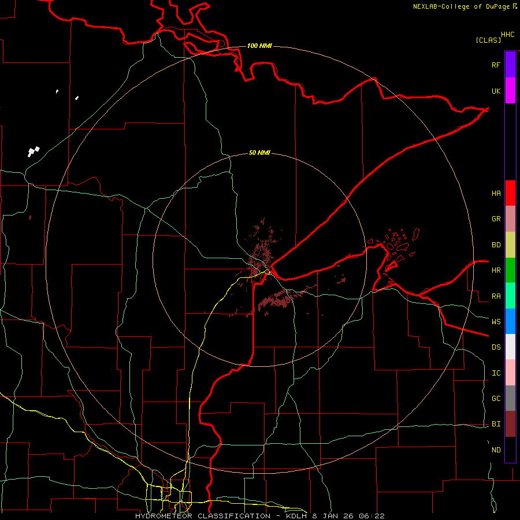Select the GR pink legend swatch
Screen dimensions: 520x520
coord(510,219)
